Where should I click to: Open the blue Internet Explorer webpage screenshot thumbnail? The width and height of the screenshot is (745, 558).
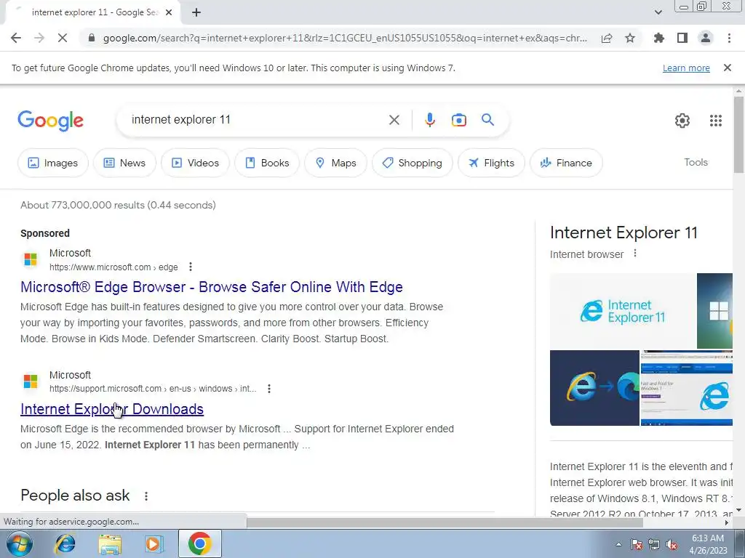[687, 388]
